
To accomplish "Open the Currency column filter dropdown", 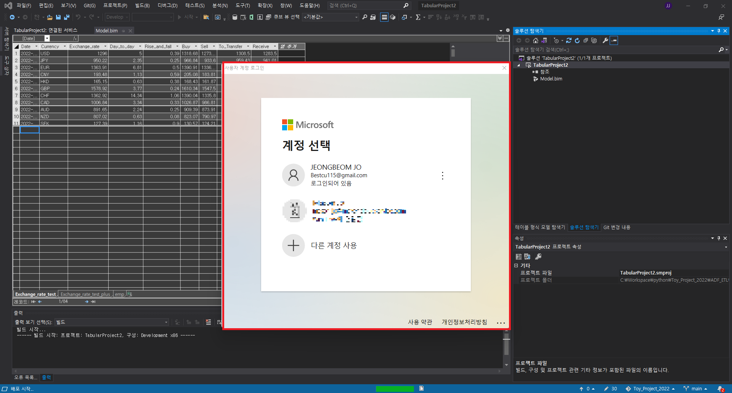I will [x=65, y=47].
